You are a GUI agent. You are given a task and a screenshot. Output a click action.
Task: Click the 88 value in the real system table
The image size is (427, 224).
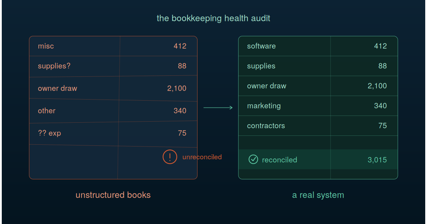383,66
